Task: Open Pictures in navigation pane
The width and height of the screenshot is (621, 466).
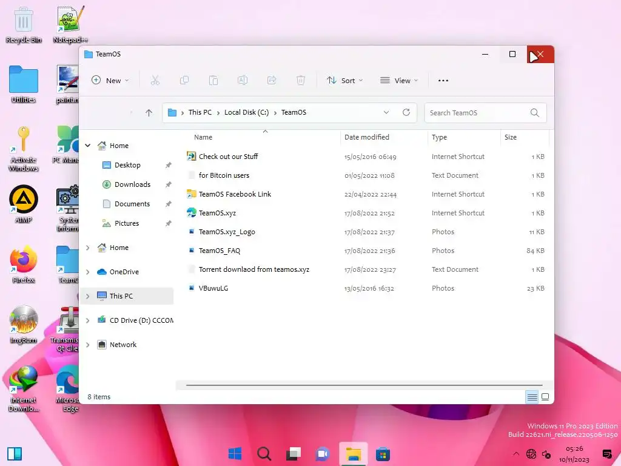Action: pos(127,223)
